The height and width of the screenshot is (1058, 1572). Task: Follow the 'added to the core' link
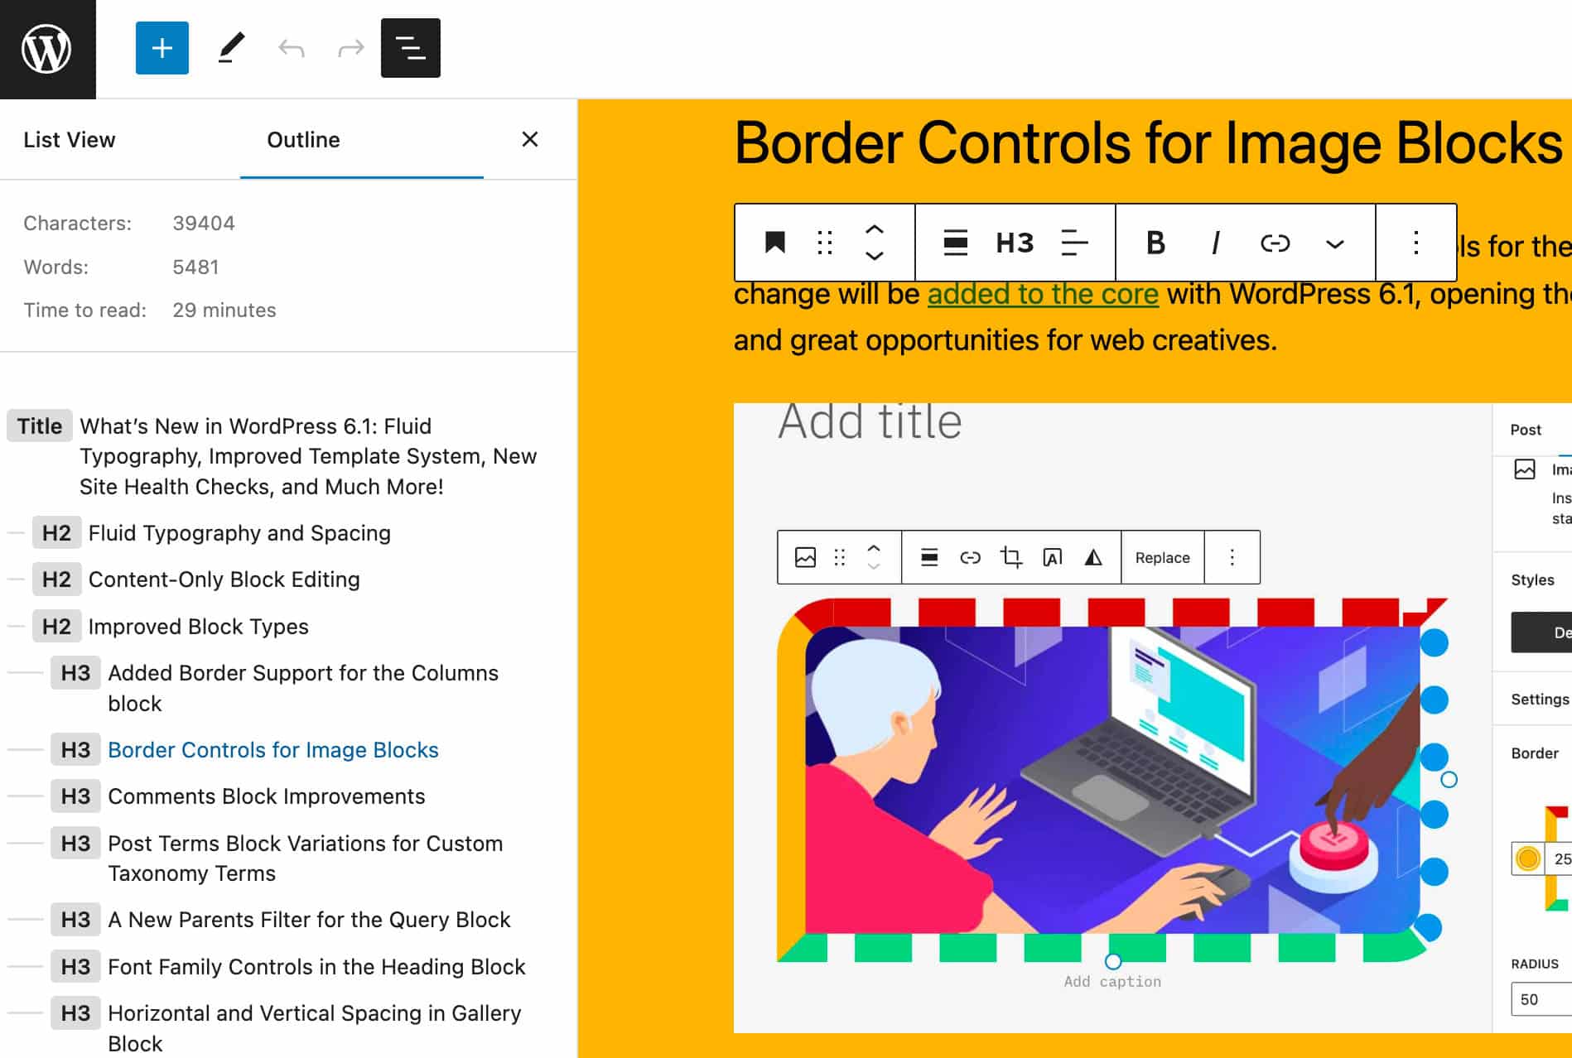click(1044, 293)
